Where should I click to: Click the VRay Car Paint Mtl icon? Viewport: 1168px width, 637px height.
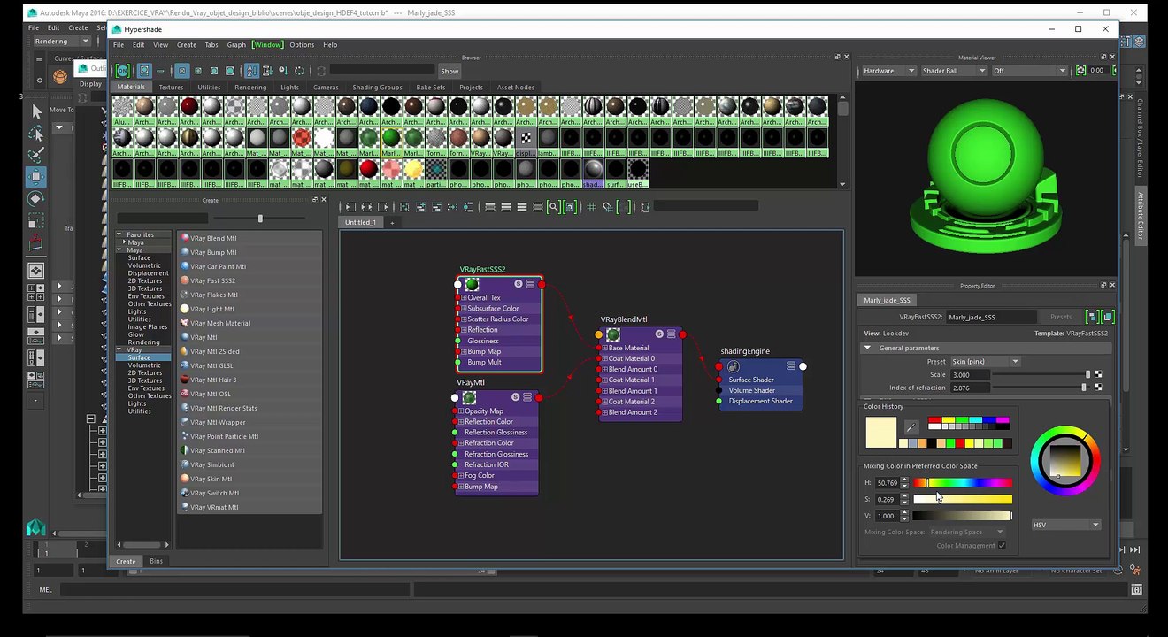(x=185, y=266)
